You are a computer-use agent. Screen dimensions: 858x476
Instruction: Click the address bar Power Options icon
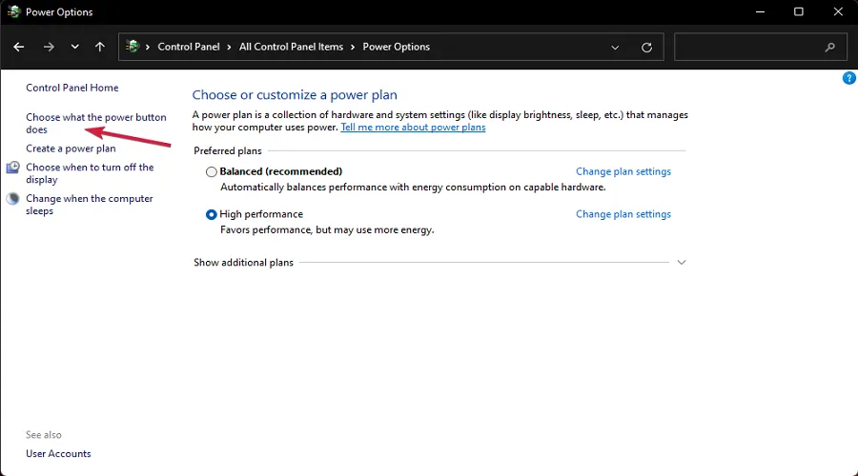click(x=133, y=47)
